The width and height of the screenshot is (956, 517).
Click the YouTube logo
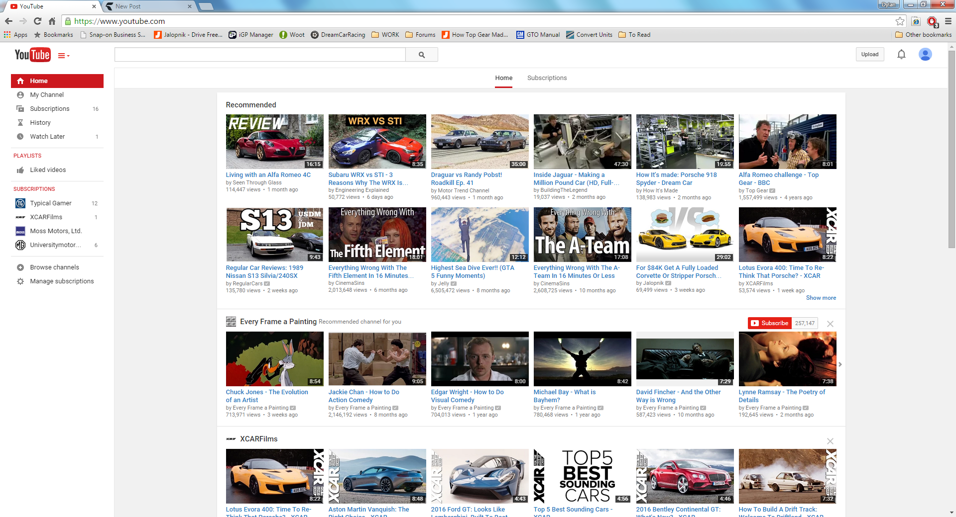point(32,55)
